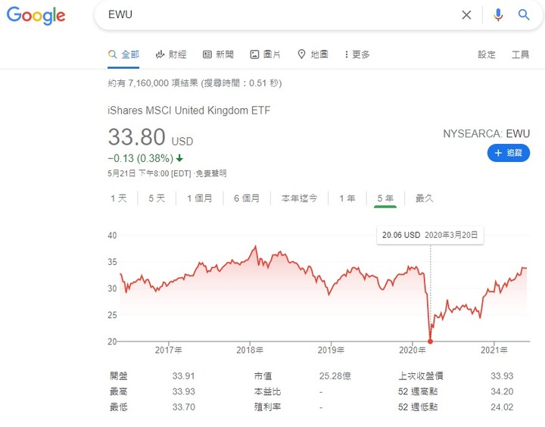This screenshot has height=427, width=545.
Task: Select the 全部 results tab
Action: point(123,55)
